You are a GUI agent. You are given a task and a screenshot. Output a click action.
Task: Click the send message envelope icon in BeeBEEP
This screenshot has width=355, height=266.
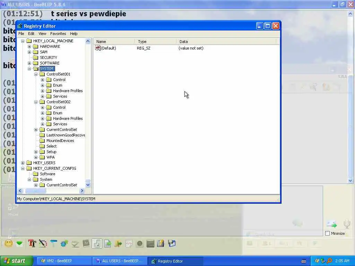[332, 224]
